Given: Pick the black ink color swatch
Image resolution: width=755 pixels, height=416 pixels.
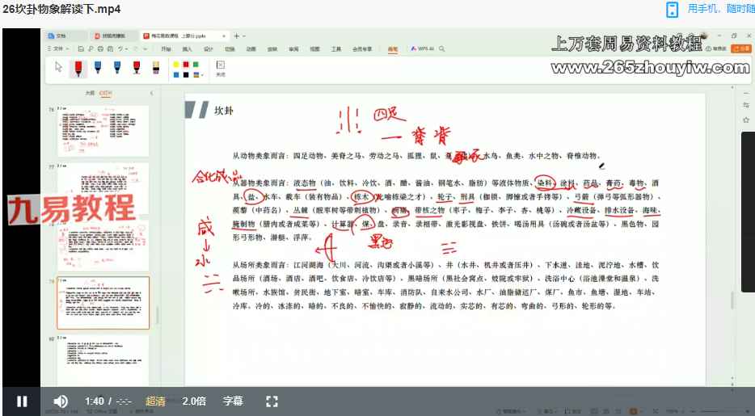Looking at the screenshot, I should pos(186,74).
